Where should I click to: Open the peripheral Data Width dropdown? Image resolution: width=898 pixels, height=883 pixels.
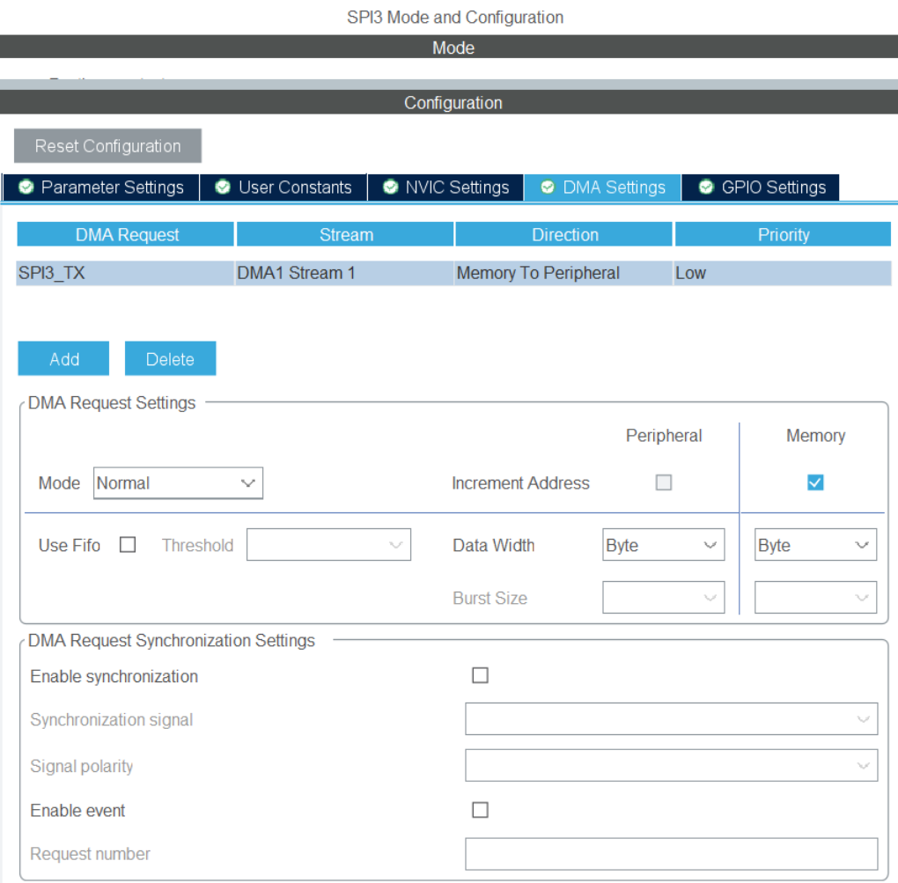click(x=663, y=544)
